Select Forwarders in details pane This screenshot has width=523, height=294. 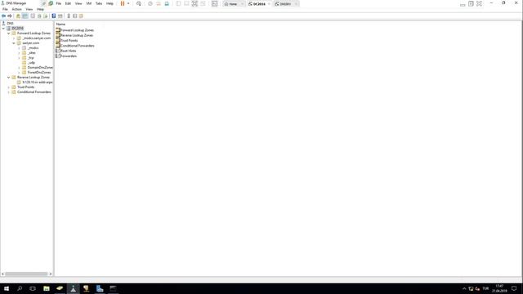pos(69,56)
